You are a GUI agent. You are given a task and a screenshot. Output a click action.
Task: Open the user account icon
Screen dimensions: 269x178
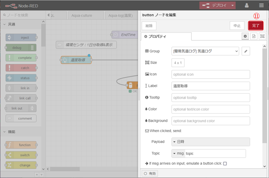pos(247,5)
